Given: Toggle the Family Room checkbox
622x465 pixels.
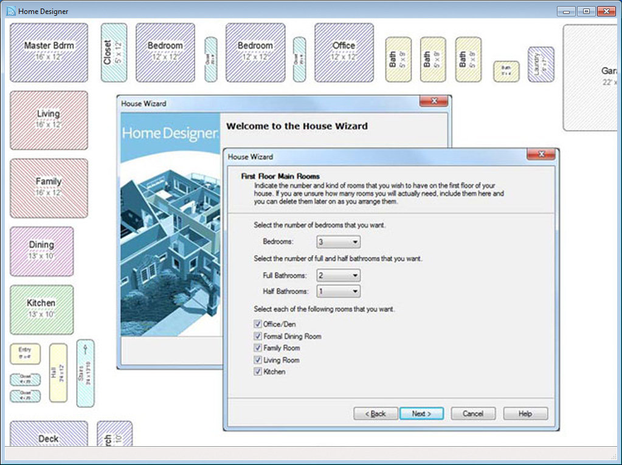Looking at the screenshot, I should click(258, 347).
